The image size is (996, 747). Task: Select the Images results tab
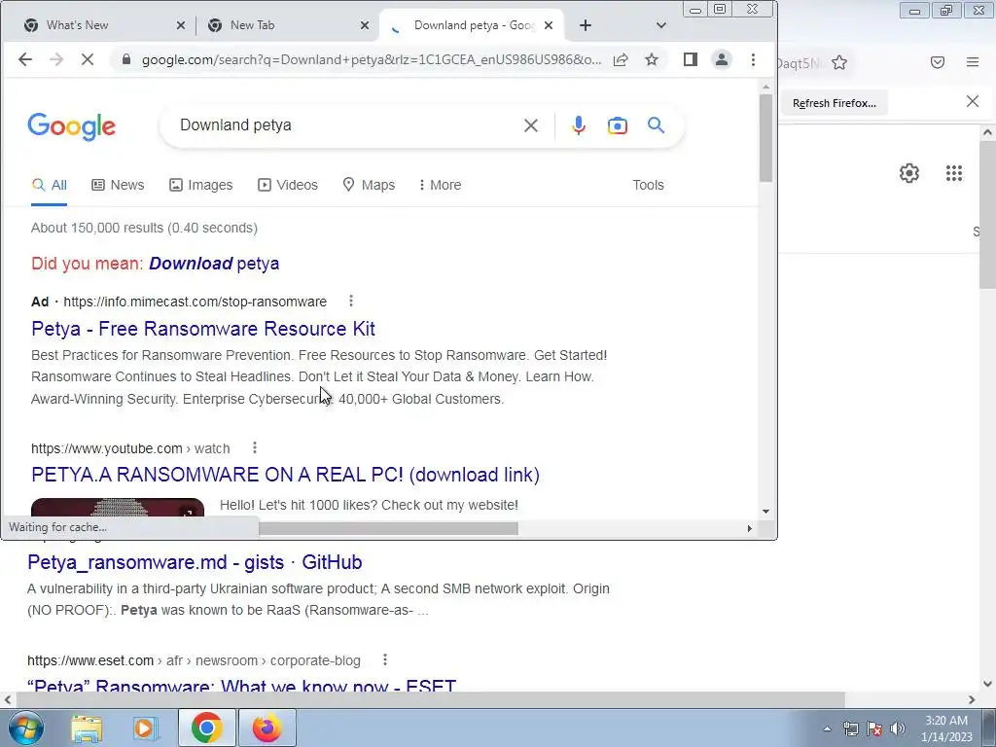click(x=200, y=185)
